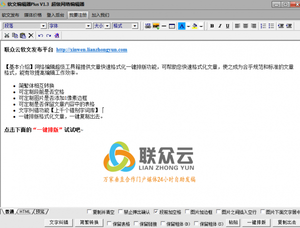Viewport: 300px width, 228px height.
Task: Click the 可定制段前是否空格 bullet line
Action: coord(41,92)
